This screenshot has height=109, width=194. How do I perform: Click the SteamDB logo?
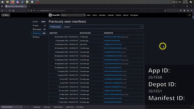54,15
